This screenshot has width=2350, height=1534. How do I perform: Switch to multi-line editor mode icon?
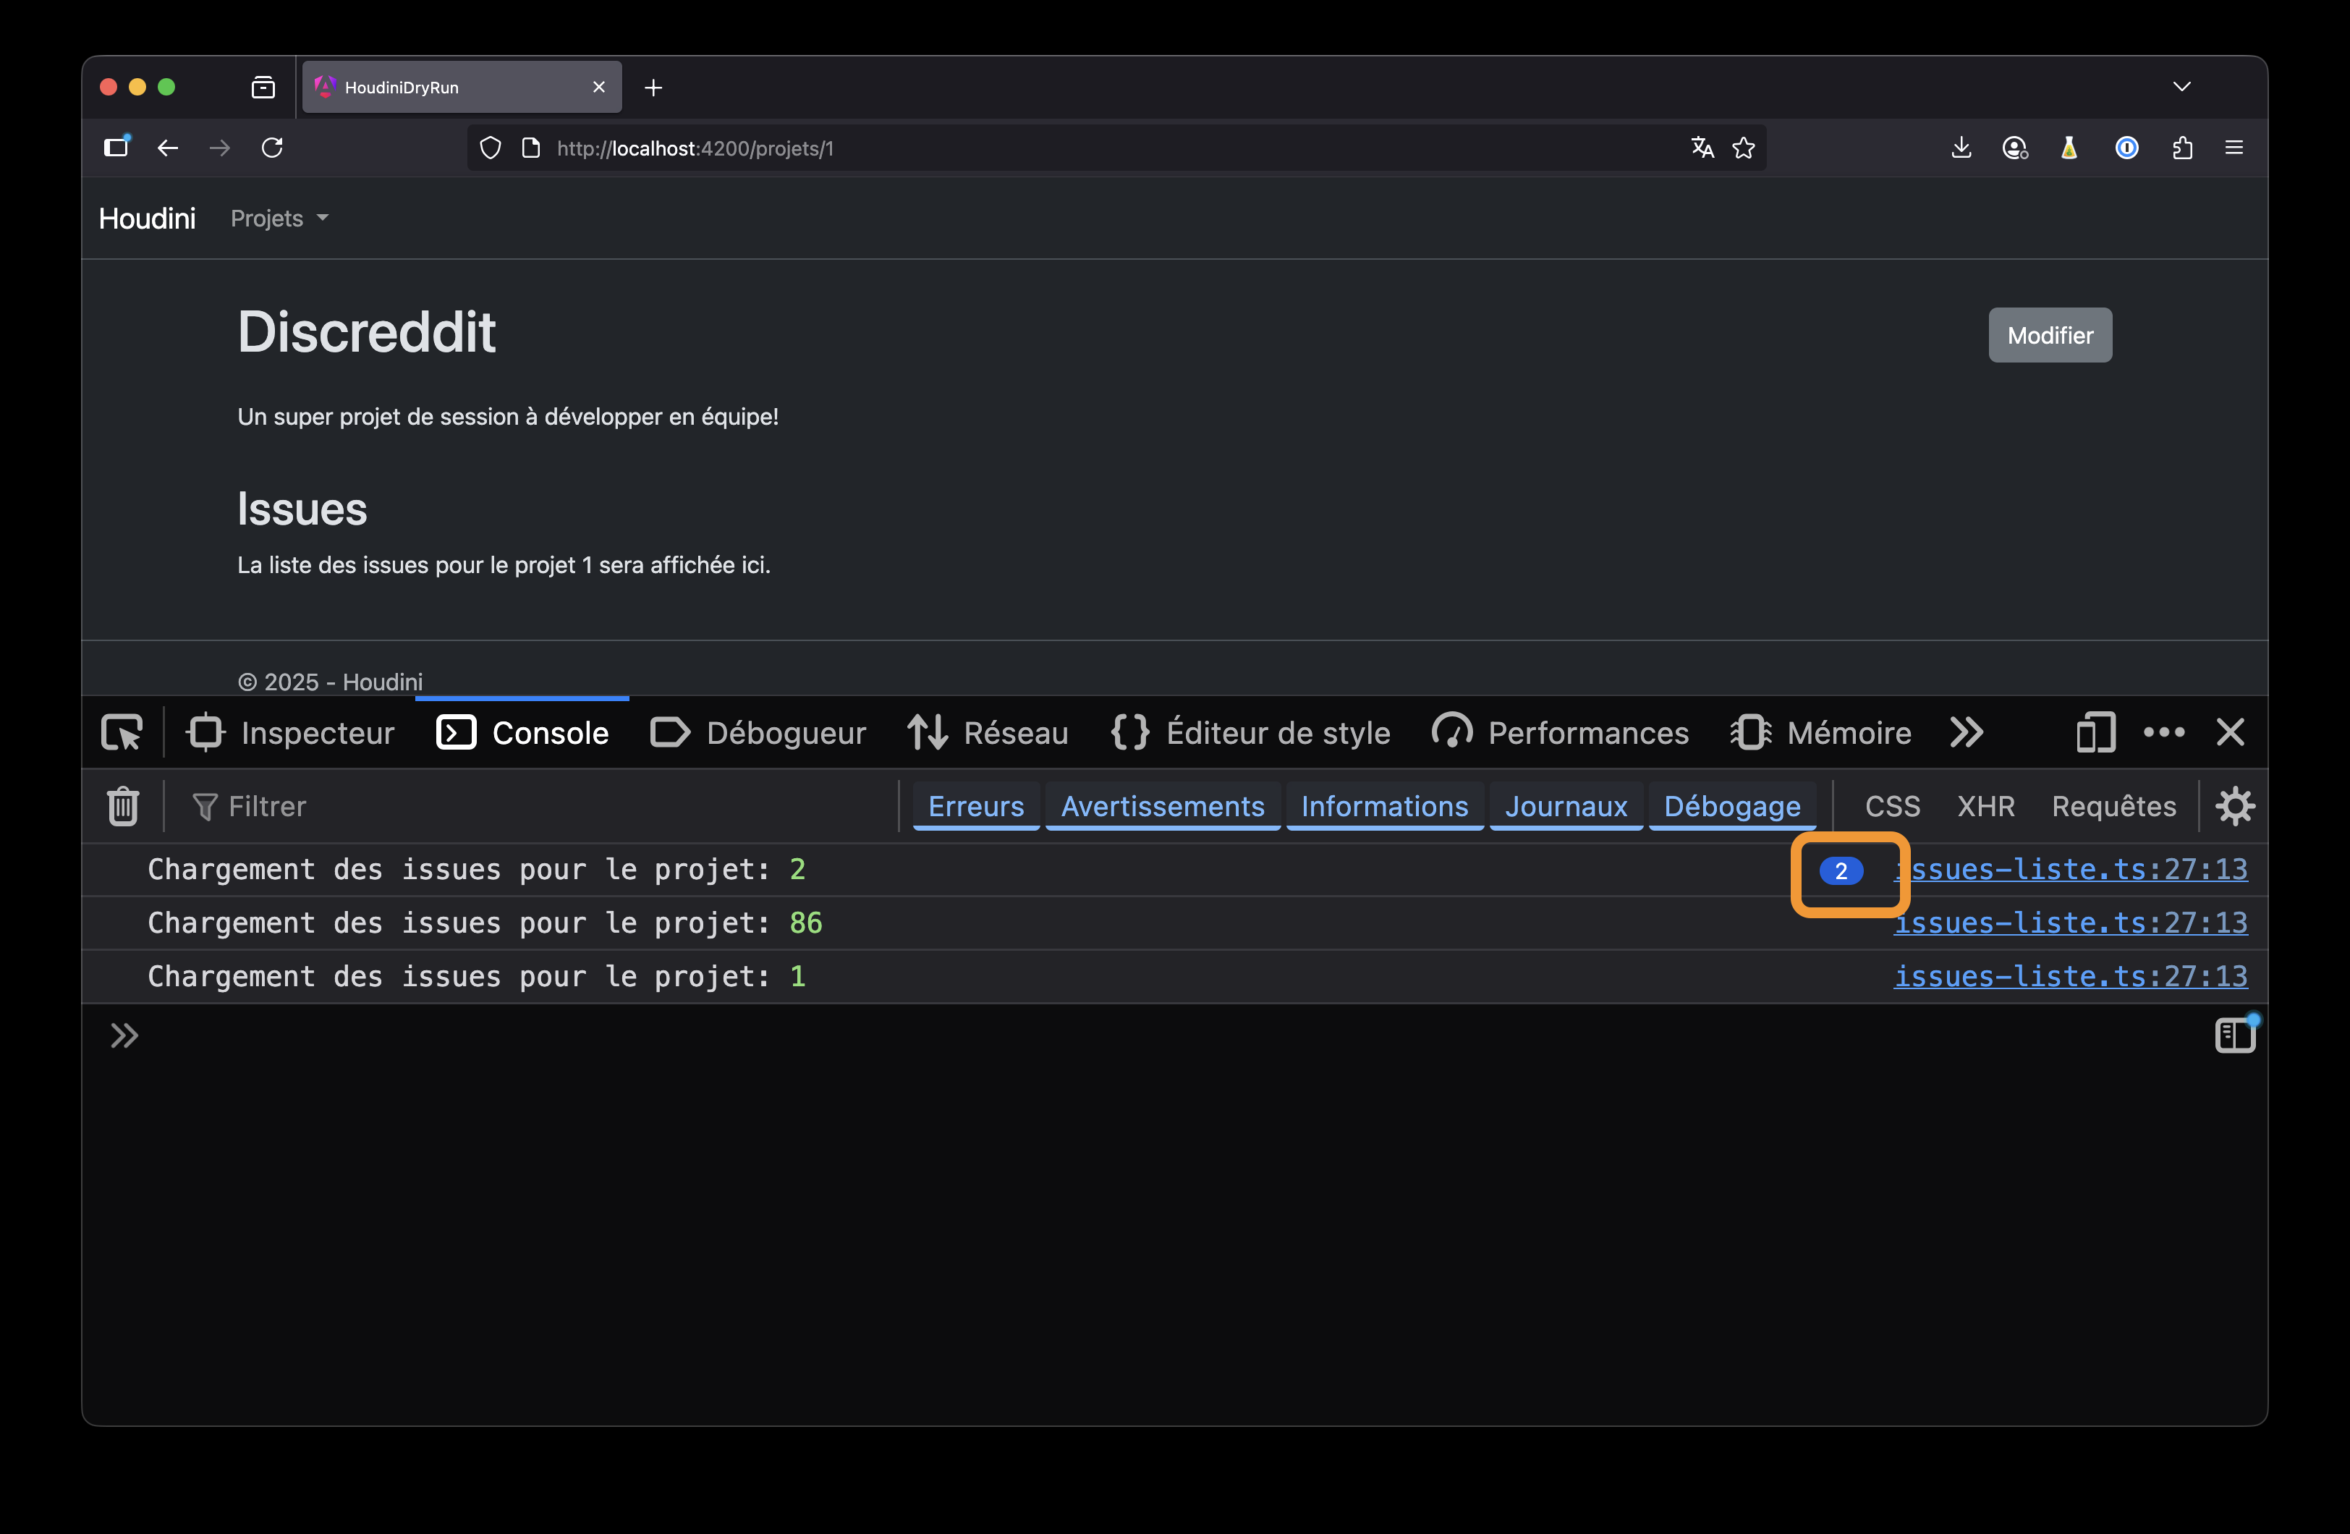point(2234,1034)
